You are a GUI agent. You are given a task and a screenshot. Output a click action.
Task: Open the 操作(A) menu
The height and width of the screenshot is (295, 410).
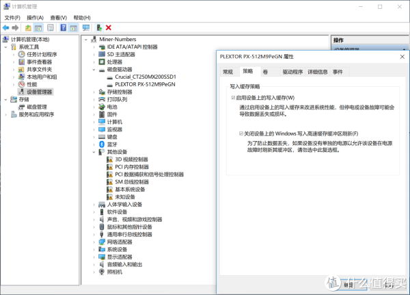coord(35,18)
